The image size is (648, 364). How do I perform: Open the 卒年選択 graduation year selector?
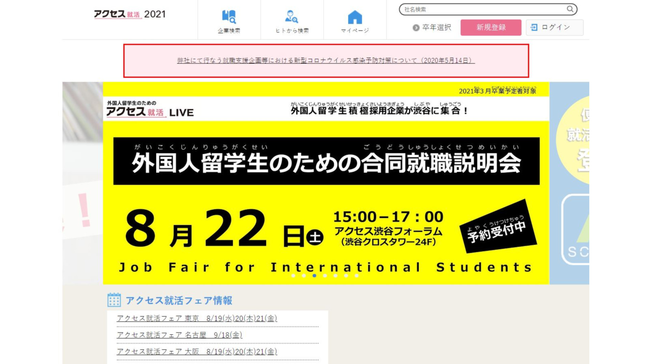click(x=436, y=27)
